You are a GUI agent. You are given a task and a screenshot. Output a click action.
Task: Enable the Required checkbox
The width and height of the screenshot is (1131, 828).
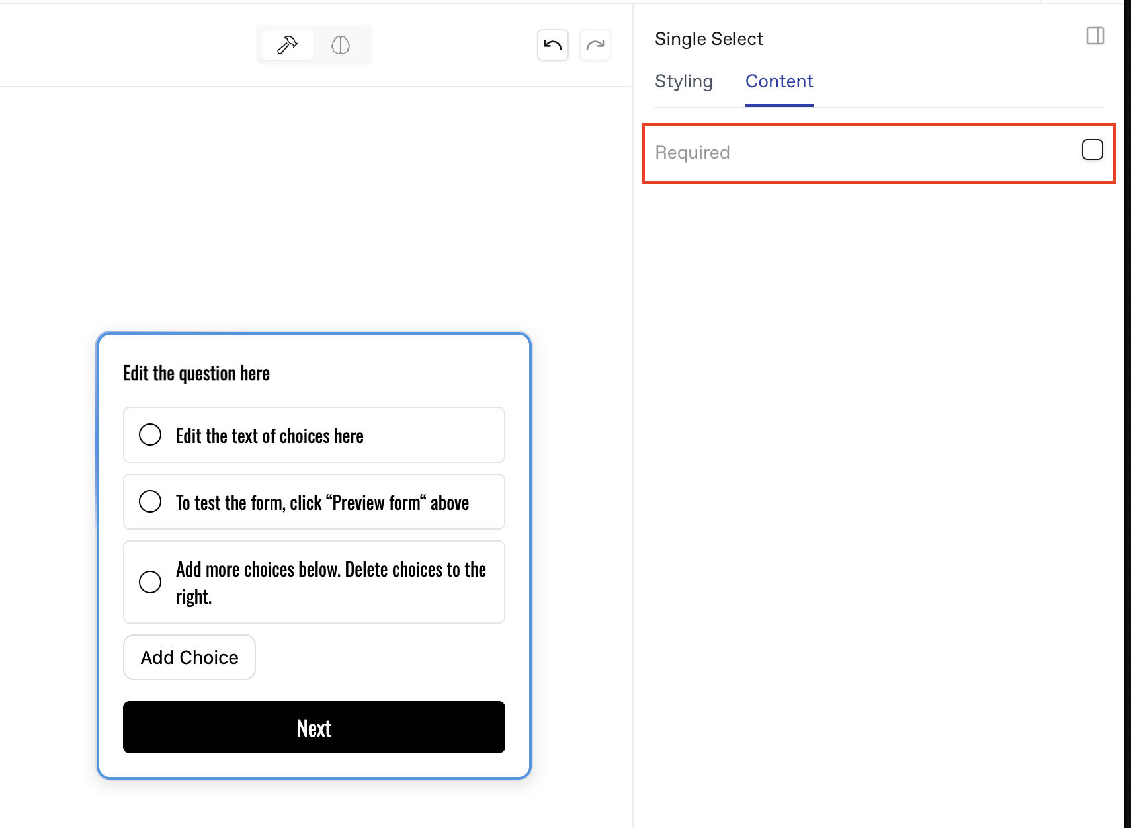[1093, 150]
